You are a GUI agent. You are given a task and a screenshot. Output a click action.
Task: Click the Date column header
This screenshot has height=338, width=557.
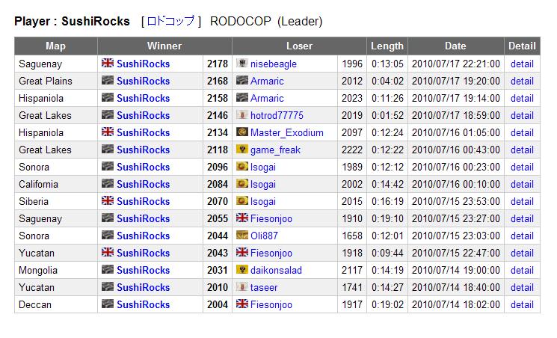[455, 46]
